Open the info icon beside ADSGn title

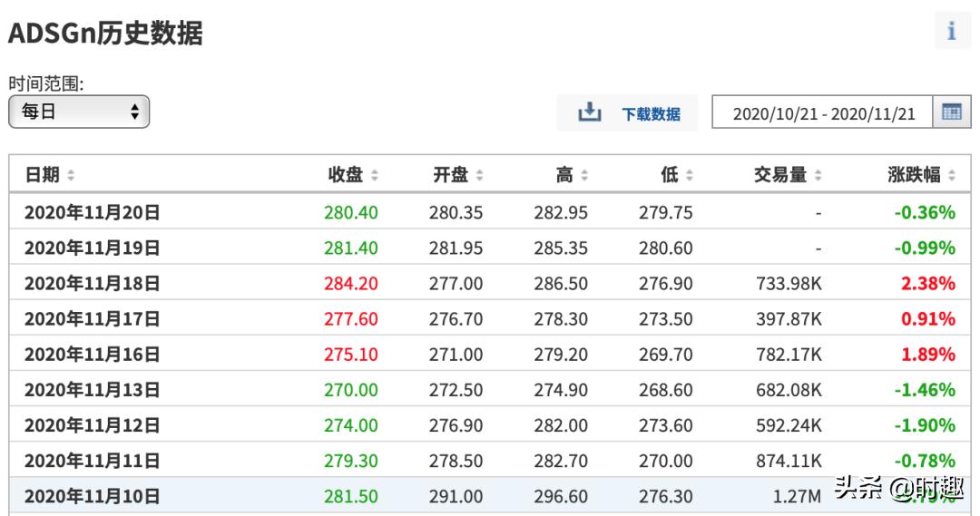click(953, 31)
